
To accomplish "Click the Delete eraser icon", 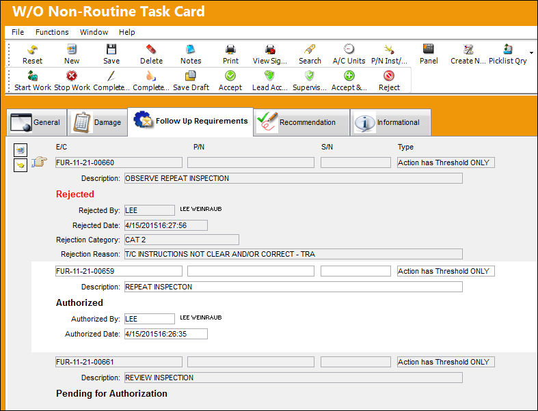I will (x=151, y=50).
